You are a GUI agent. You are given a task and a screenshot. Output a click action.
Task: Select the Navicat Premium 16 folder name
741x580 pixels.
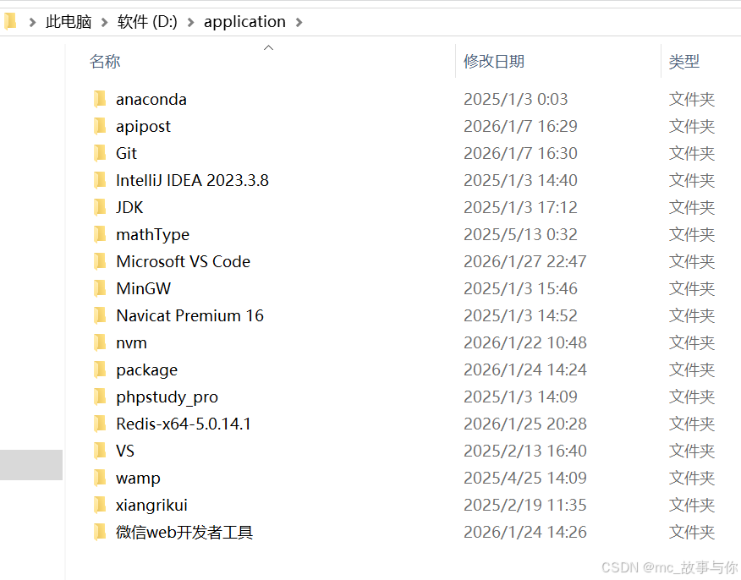click(190, 315)
